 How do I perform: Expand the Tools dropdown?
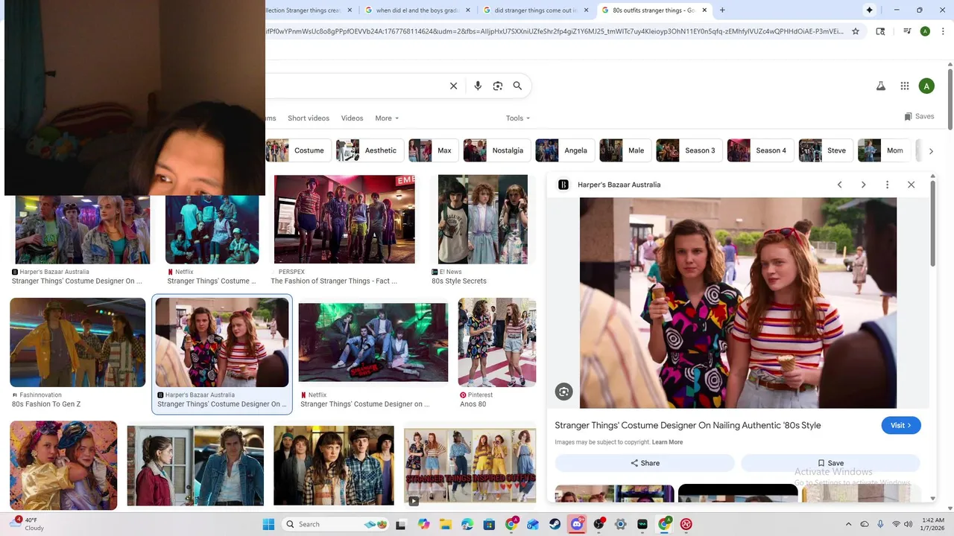click(x=518, y=118)
